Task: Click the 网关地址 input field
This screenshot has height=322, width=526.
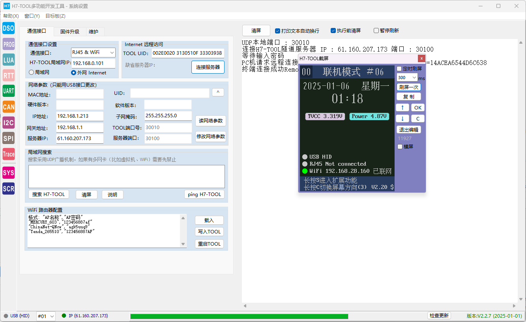Action: [x=79, y=128]
